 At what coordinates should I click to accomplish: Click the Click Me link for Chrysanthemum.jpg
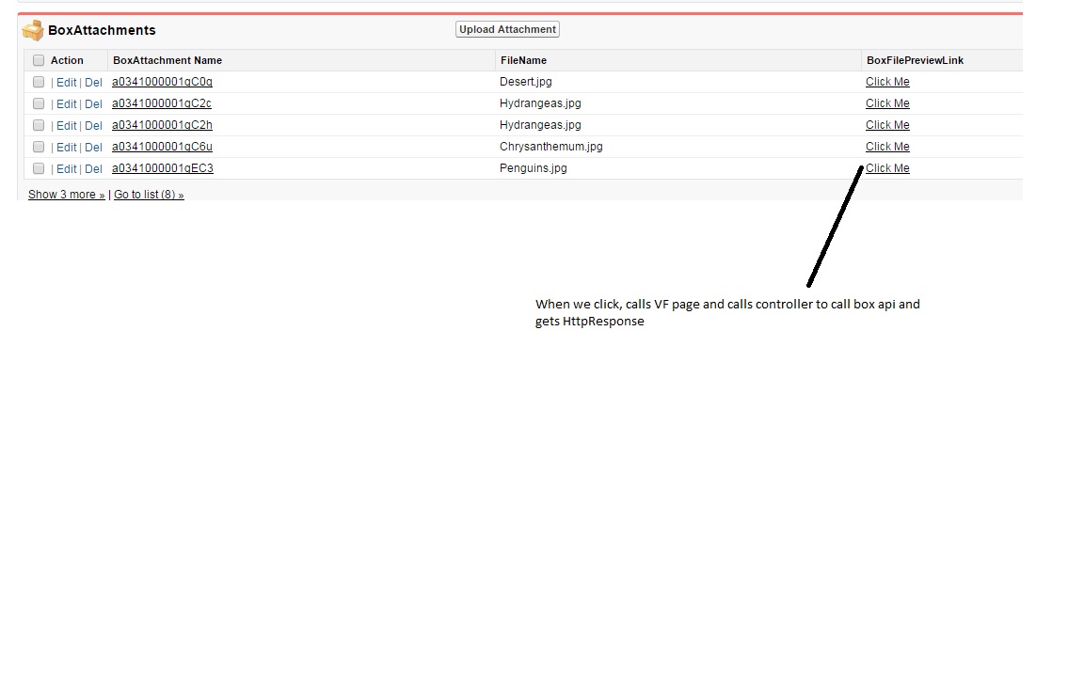point(887,147)
